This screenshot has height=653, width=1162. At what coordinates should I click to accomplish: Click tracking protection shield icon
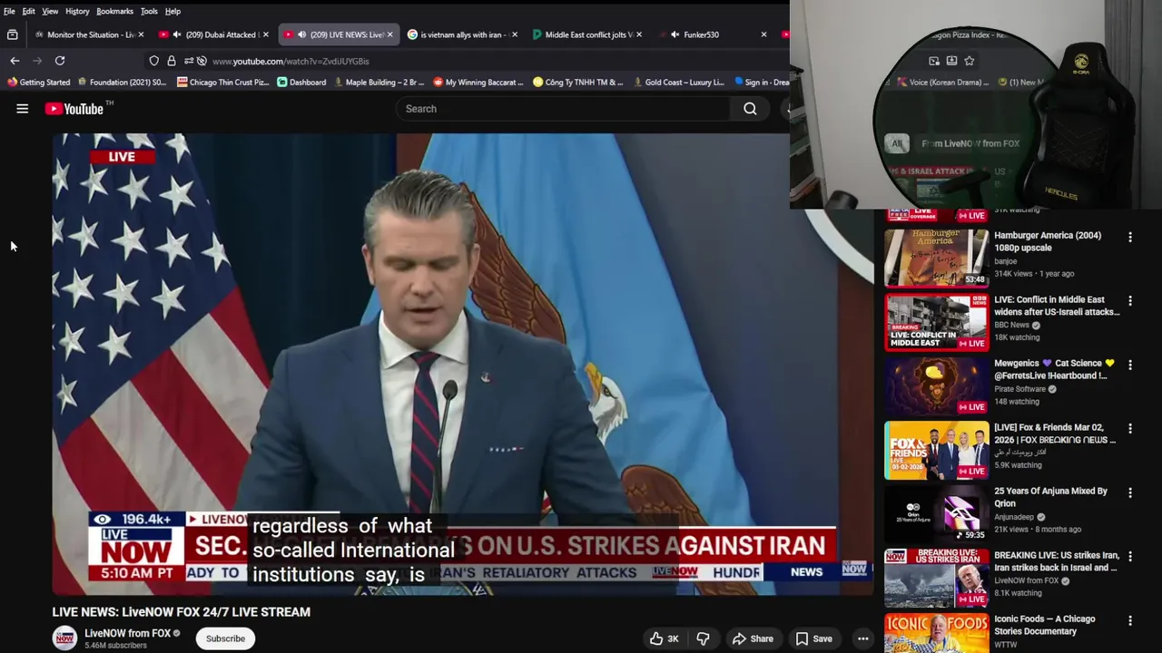[154, 61]
